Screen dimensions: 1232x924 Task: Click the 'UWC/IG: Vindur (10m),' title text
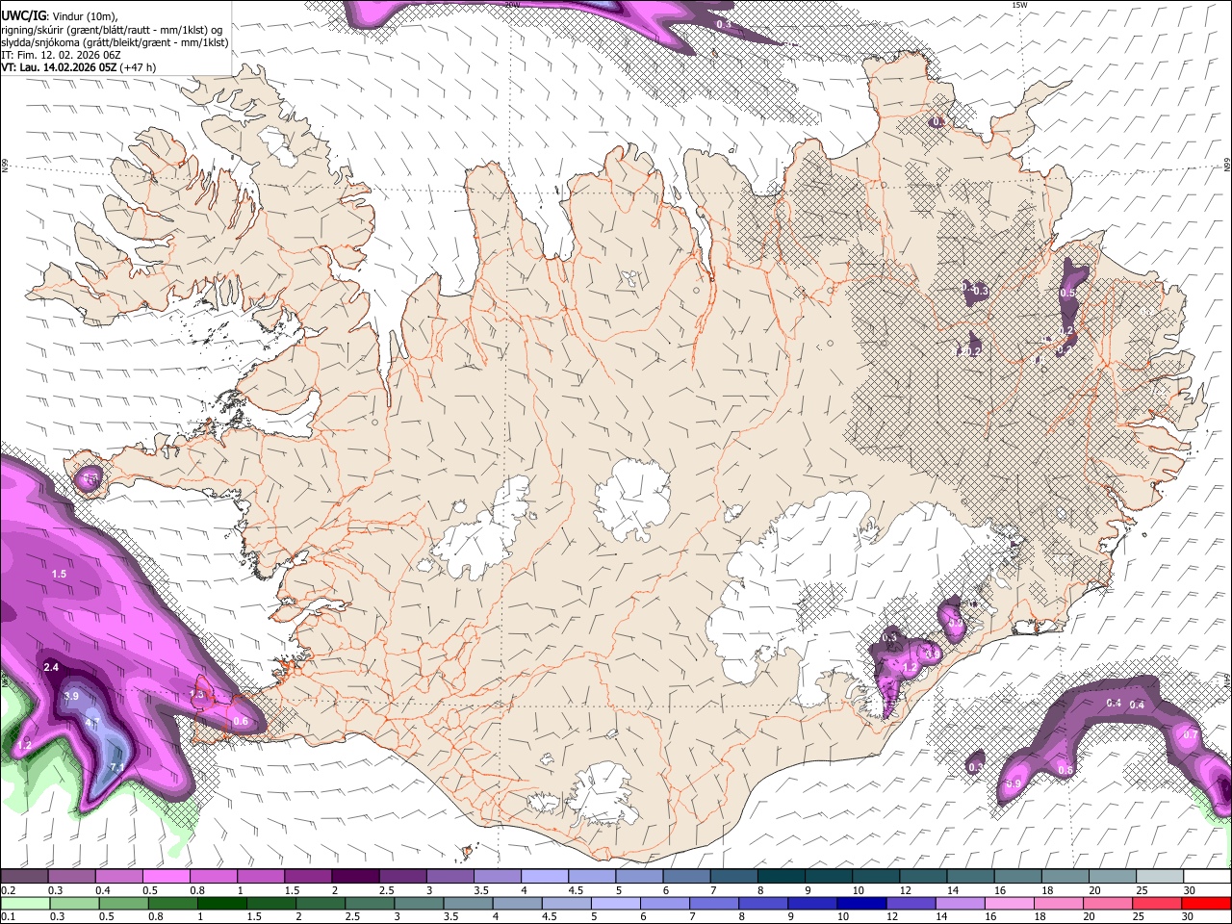(x=59, y=15)
